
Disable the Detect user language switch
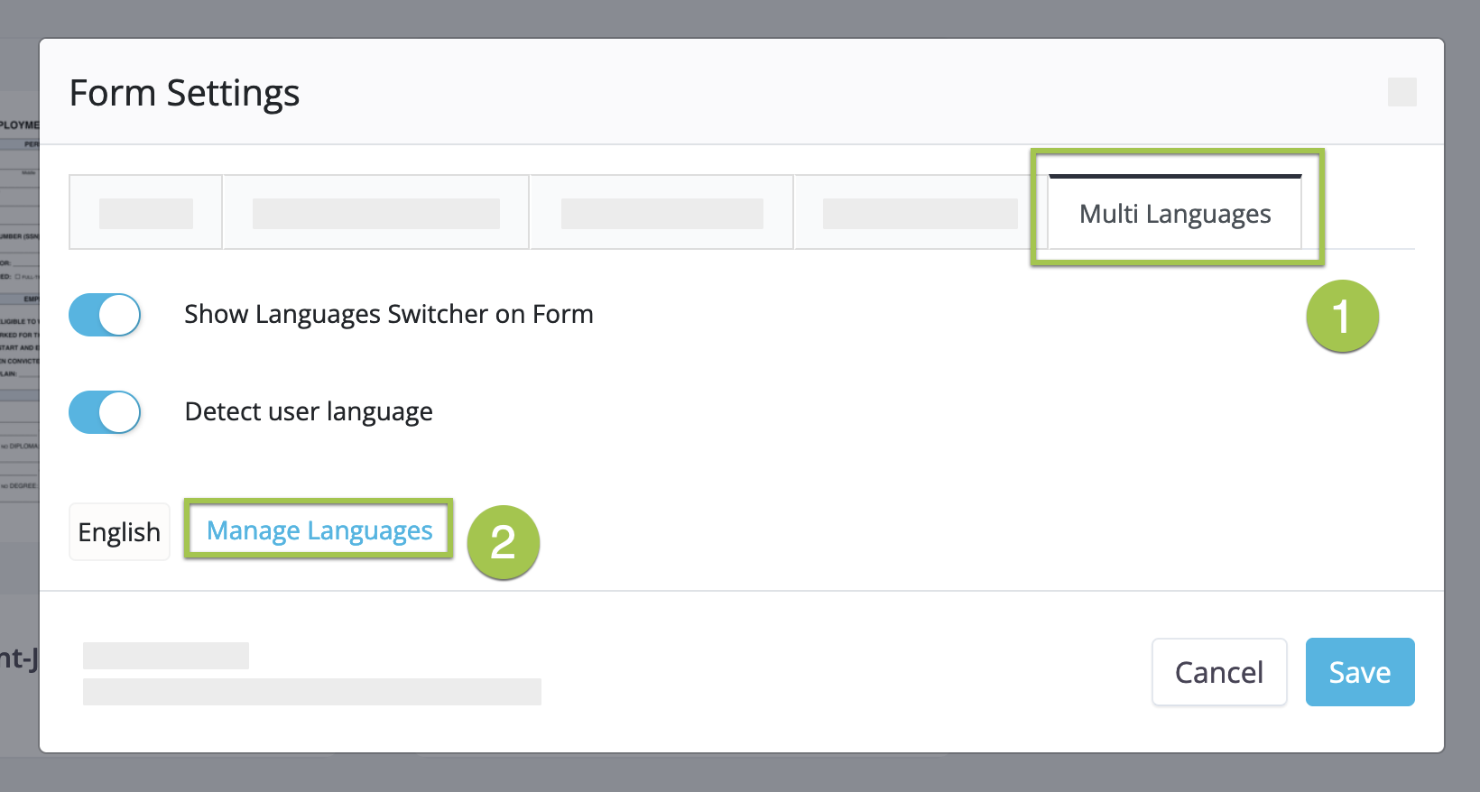[x=105, y=412]
